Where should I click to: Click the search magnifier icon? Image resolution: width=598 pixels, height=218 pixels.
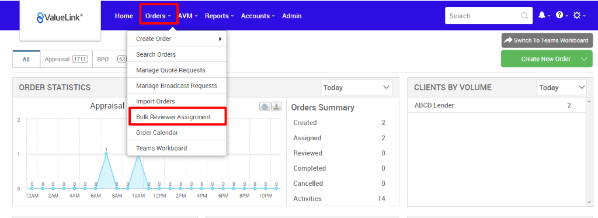(x=525, y=16)
